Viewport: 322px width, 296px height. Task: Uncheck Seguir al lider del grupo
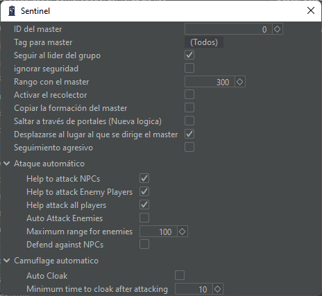click(x=189, y=55)
